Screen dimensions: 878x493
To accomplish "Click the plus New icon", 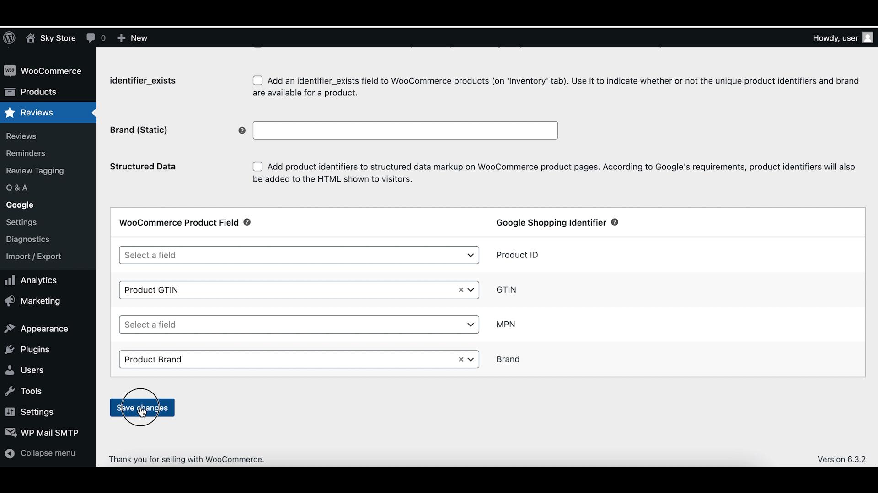I will pyautogui.click(x=121, y=38).
